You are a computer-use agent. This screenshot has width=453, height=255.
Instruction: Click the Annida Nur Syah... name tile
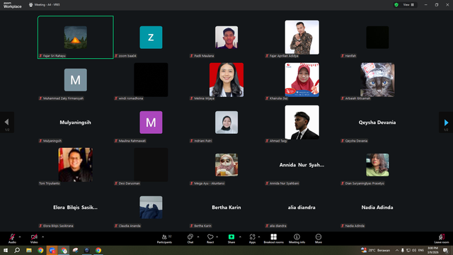pyautogui.click(x=302, y=165)
